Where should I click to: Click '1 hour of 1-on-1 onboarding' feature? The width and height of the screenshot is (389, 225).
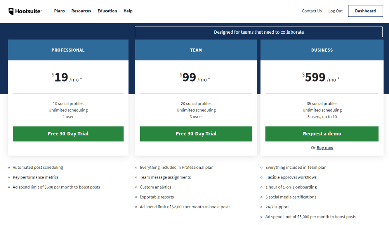click(x=291, y=187)
